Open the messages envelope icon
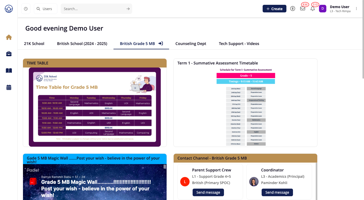Screen dimensions: 364x200 click(303, 9)
